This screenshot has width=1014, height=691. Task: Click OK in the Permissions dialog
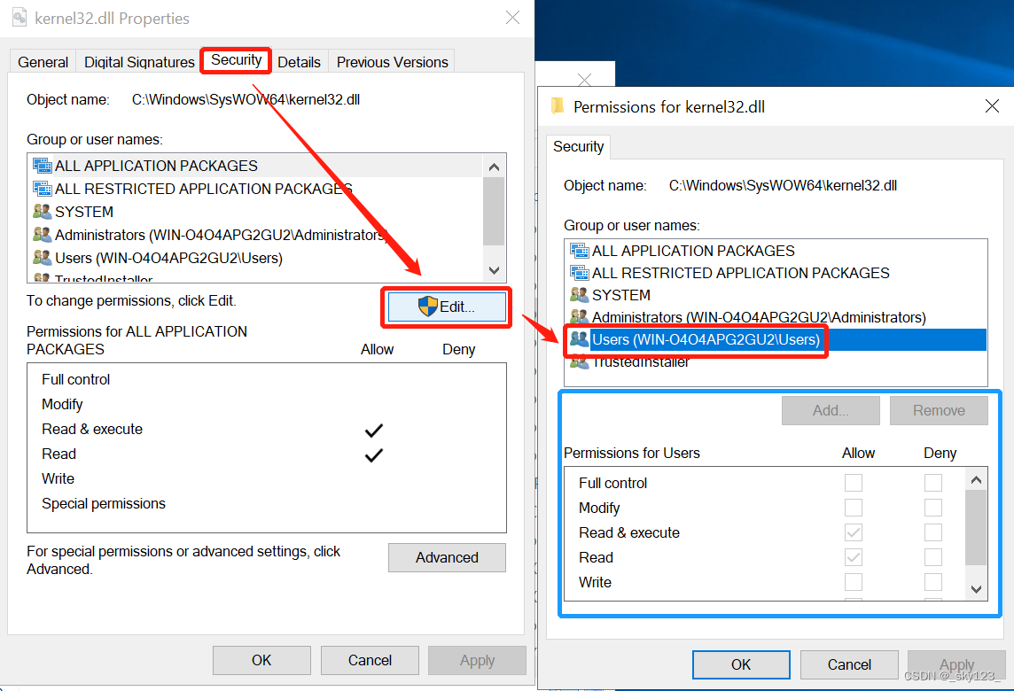pos(741,664)
